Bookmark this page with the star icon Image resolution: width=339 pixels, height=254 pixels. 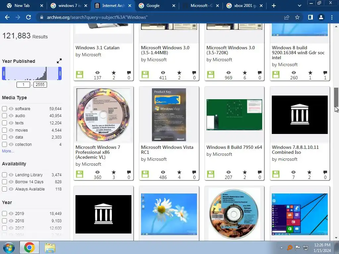(297, 17)
